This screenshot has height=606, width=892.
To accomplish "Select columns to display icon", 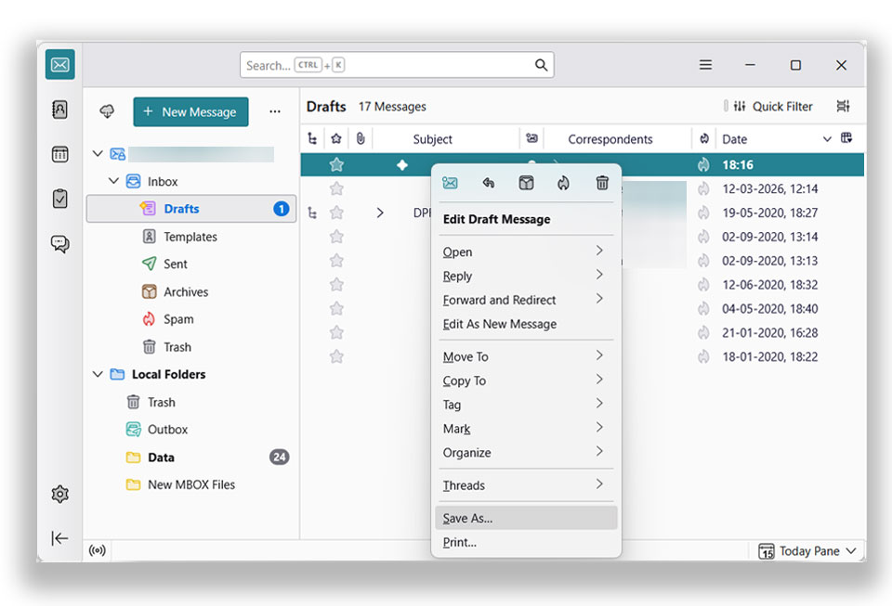I will pos(846,138).
